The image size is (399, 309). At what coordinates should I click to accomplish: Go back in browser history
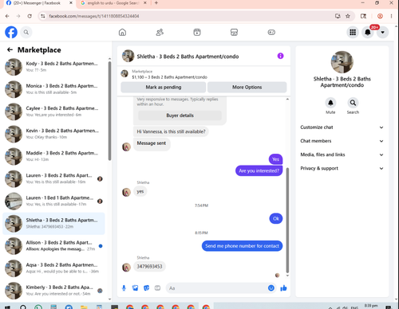[x=7, y=16]
